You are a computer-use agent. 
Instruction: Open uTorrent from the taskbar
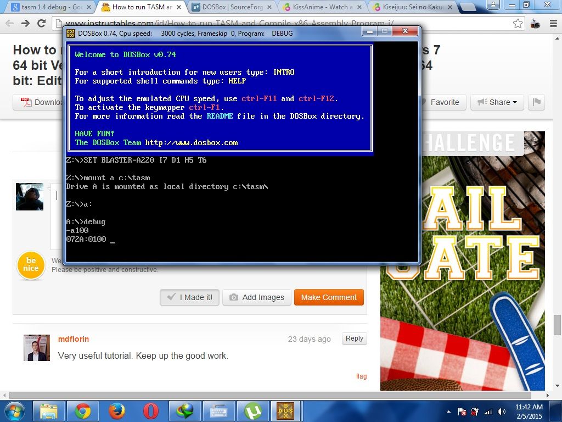(x=252, y=411)
